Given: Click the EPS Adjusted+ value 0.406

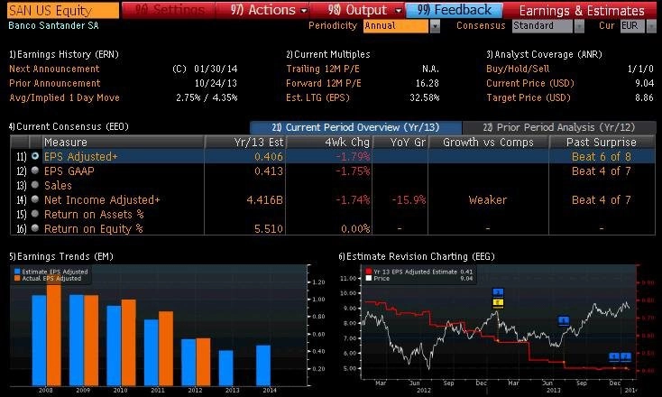Looking at the screenshot, I should coord(269,157).
